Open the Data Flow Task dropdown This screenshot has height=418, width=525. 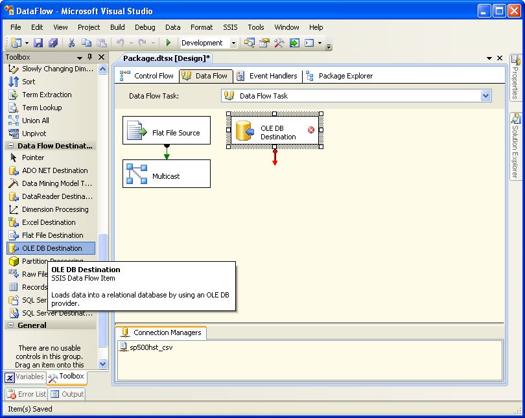(485, 96)
